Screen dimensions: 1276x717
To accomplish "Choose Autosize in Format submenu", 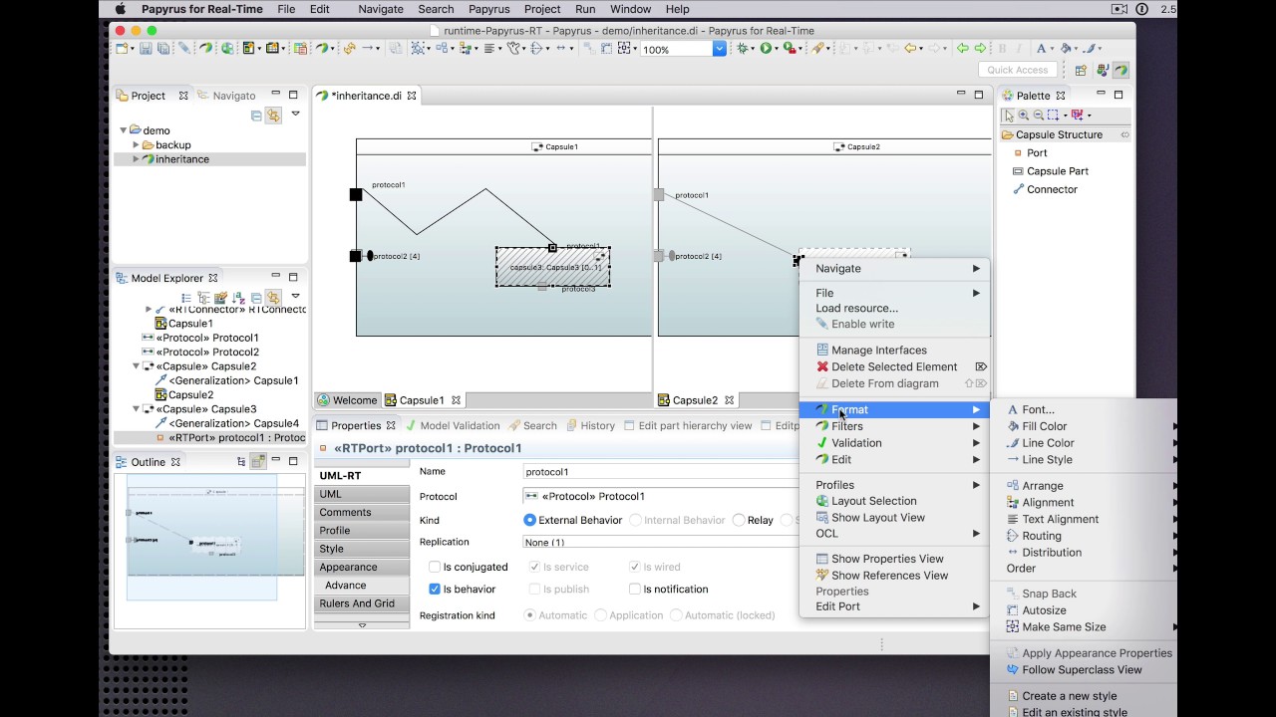I will tap(1044, 610).
